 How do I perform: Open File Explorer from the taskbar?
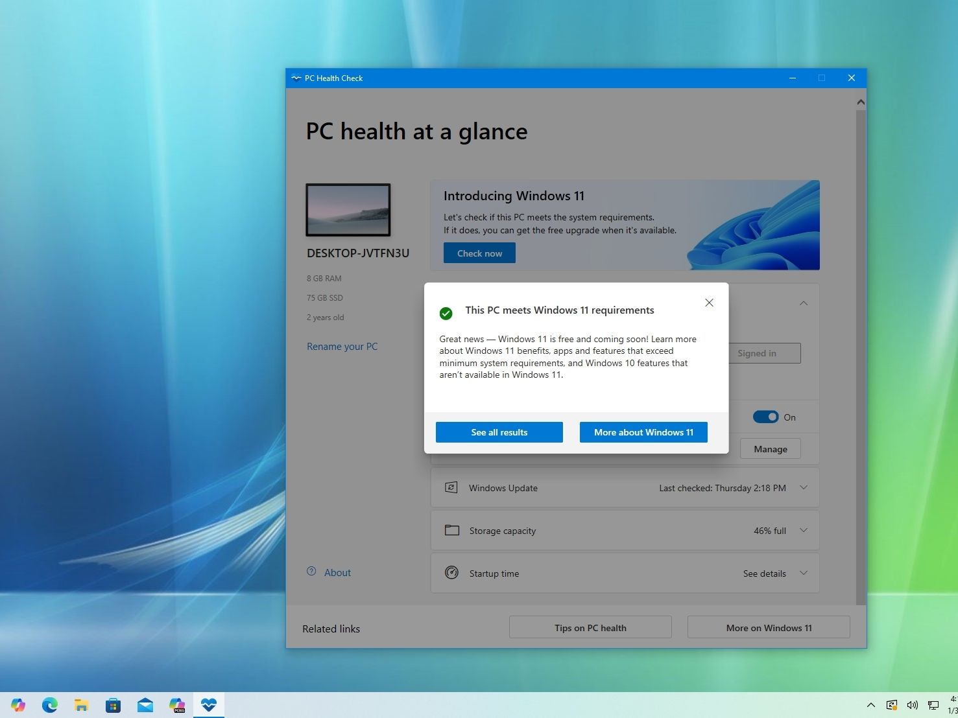(82, 704)
